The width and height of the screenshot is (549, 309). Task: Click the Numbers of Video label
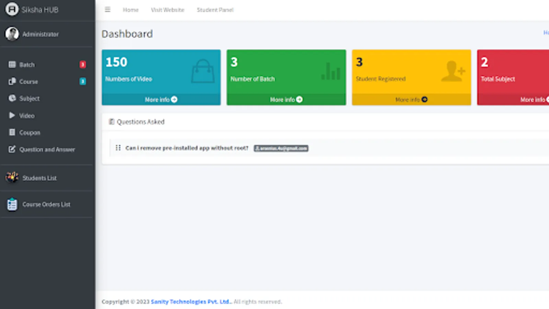(x=129, y=79)
